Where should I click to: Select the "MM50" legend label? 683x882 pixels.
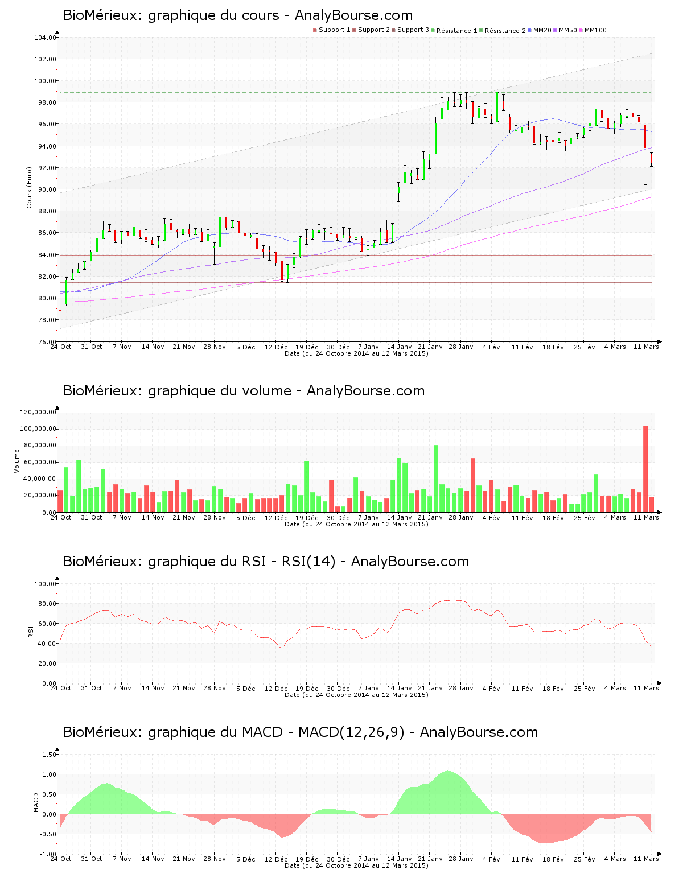coord(568,30)
